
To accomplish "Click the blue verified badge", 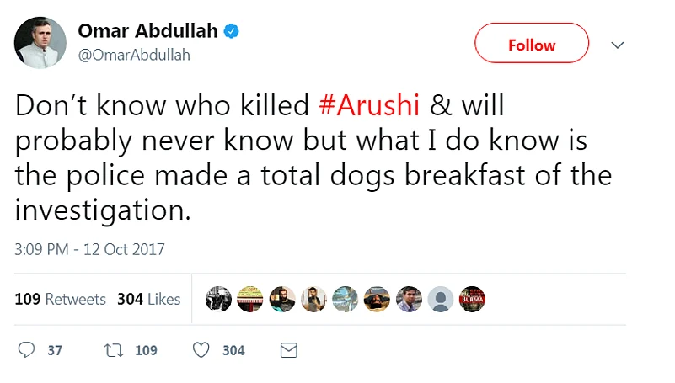I will 232,32.
